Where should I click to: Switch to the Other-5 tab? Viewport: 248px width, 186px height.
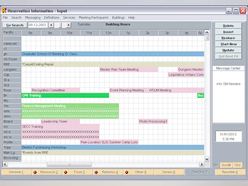click(139, 172)
